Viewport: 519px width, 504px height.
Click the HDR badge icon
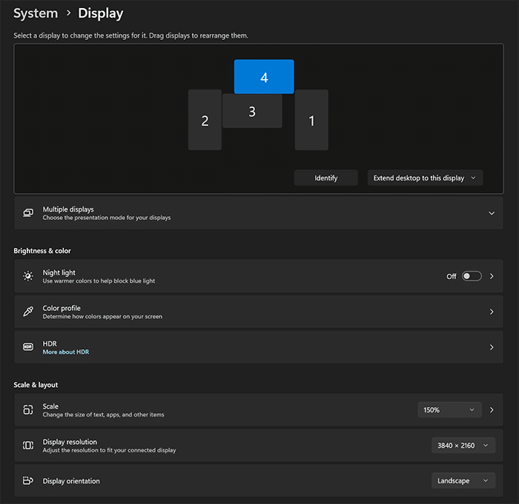28,347
